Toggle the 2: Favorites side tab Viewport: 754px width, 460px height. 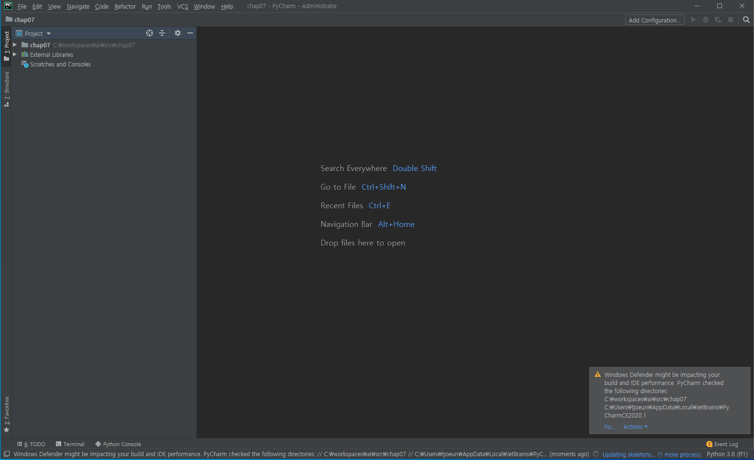(6, 414)
